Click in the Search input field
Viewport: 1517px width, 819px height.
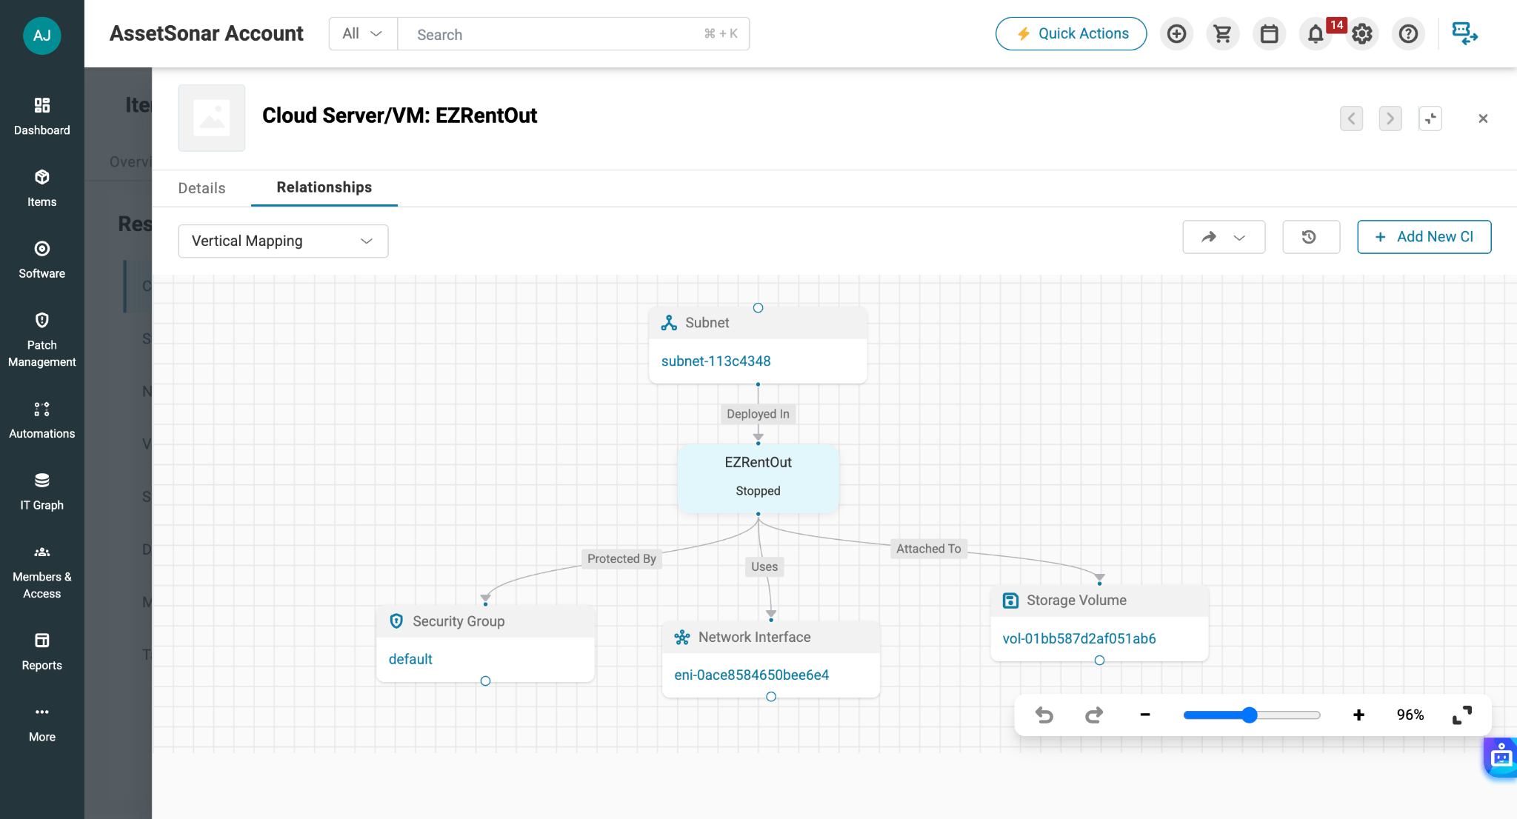point(573,34)
